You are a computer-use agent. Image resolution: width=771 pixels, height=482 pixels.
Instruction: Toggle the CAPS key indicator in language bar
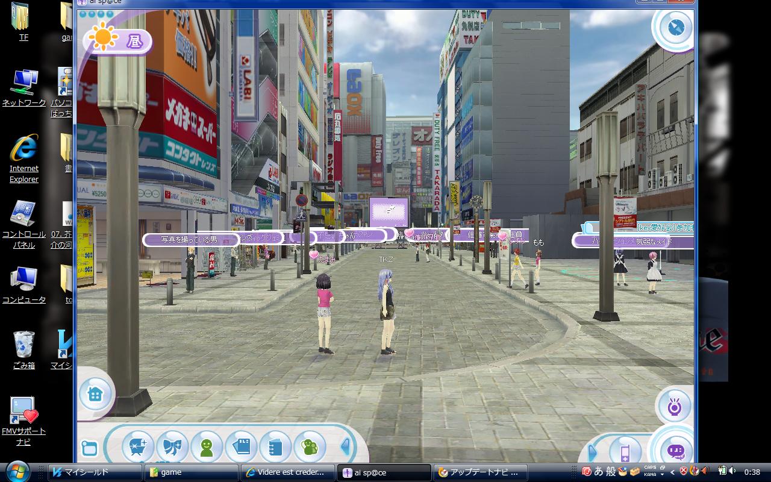coord(651,468)
